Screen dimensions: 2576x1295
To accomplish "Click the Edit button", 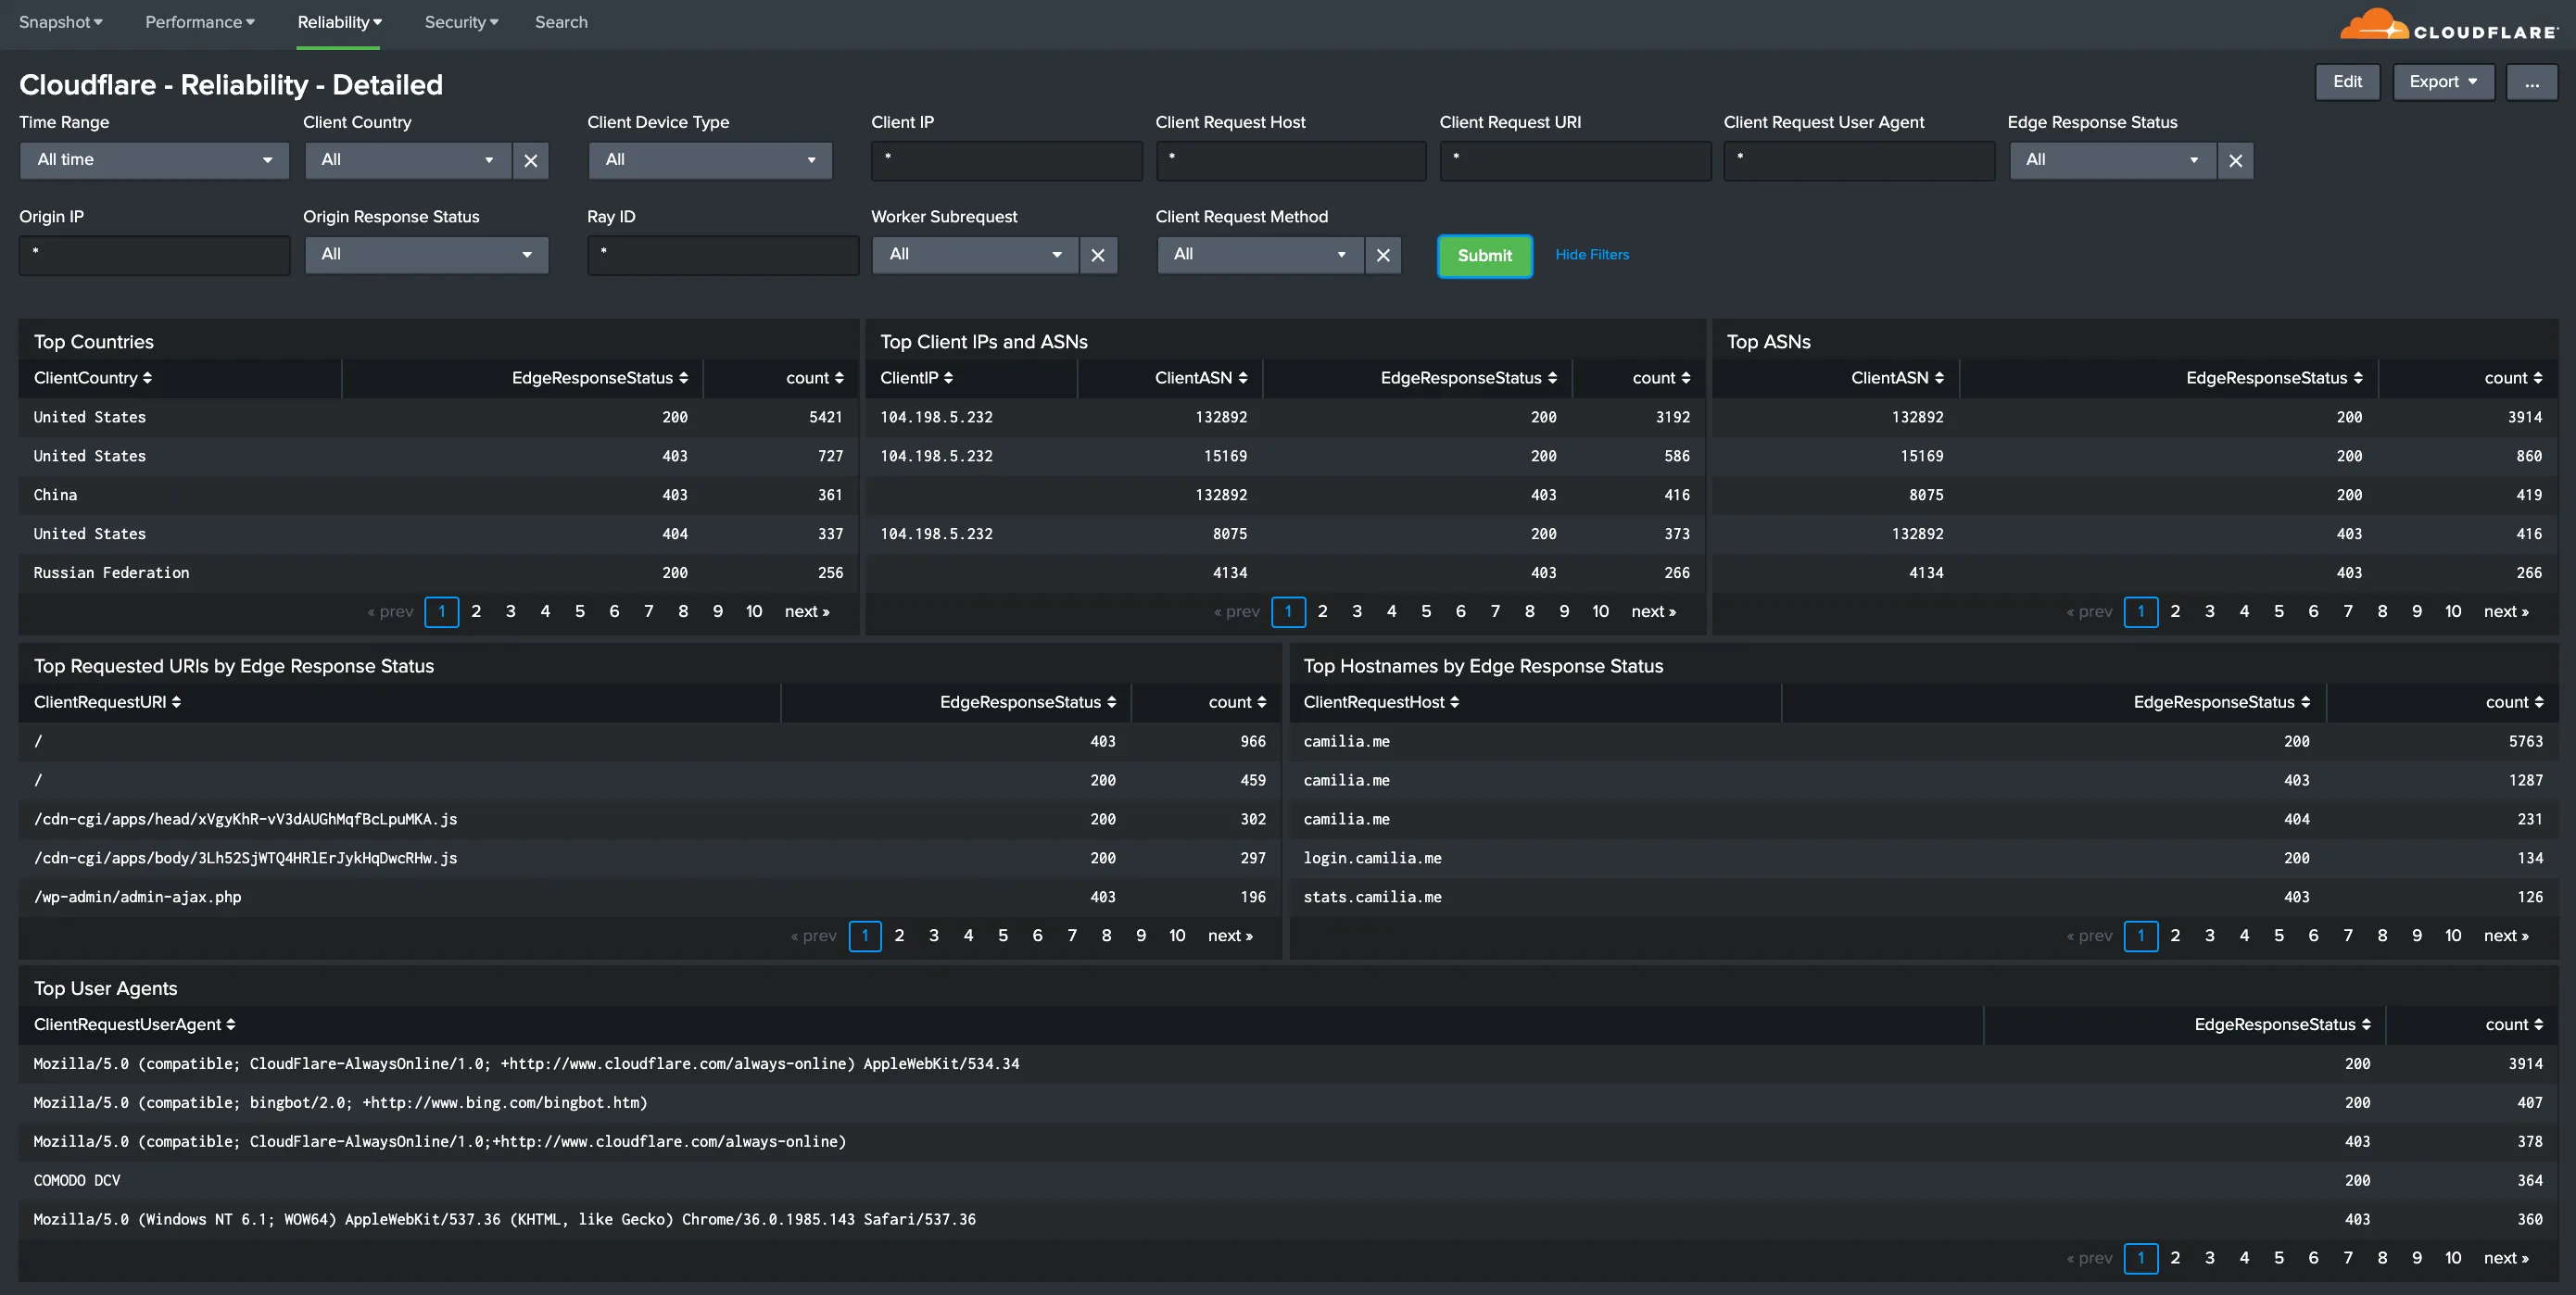I will (x=2346, y=82).
